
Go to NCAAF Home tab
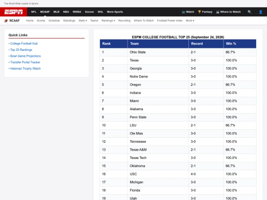coord(30,21)
